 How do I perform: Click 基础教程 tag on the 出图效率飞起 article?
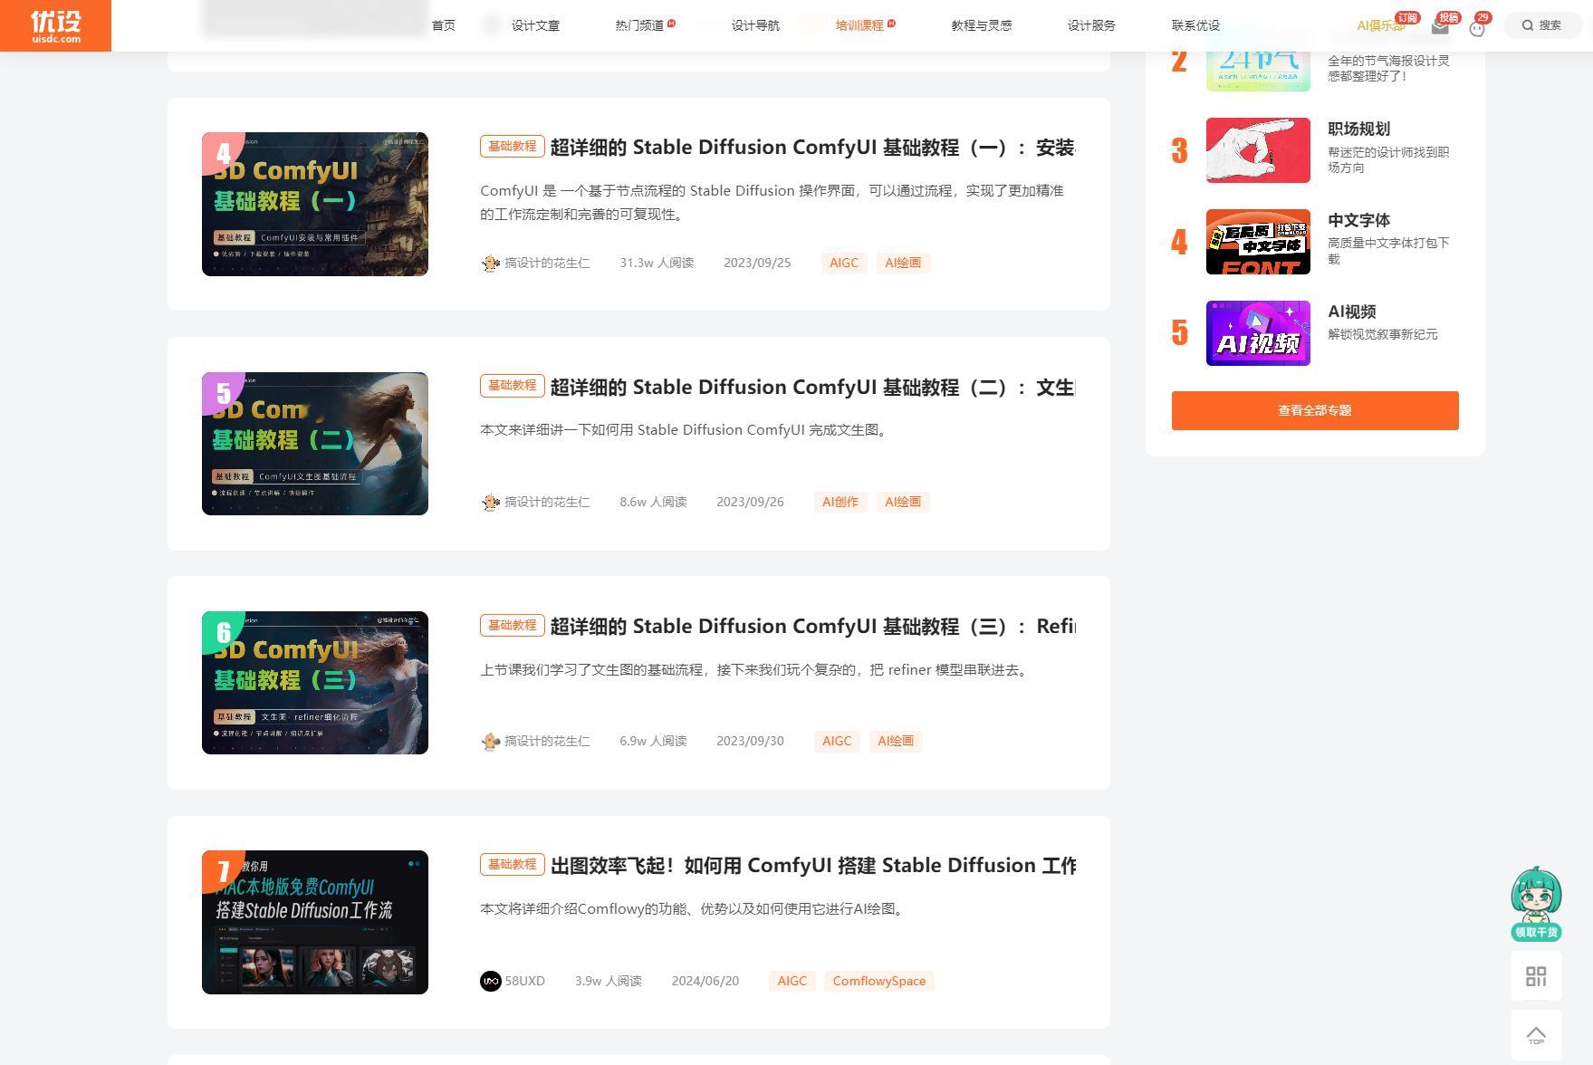tap(513, 865)
